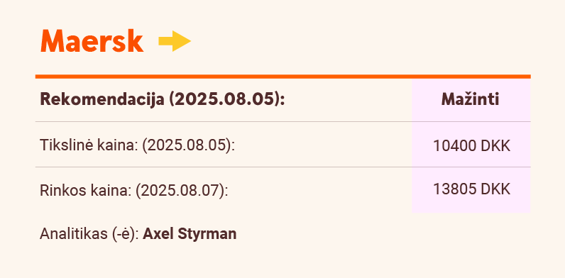Select the Rinkos kaina (2025.08.07) label
This screenshot has width=565, height=278.
click(x=134, y=191)
